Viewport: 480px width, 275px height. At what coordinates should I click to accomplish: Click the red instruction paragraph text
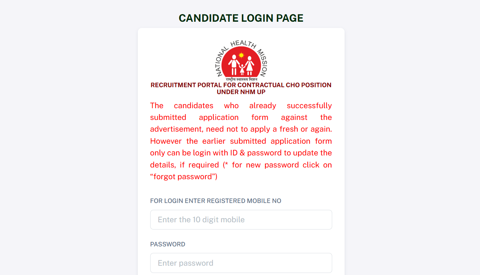(241, 141)
